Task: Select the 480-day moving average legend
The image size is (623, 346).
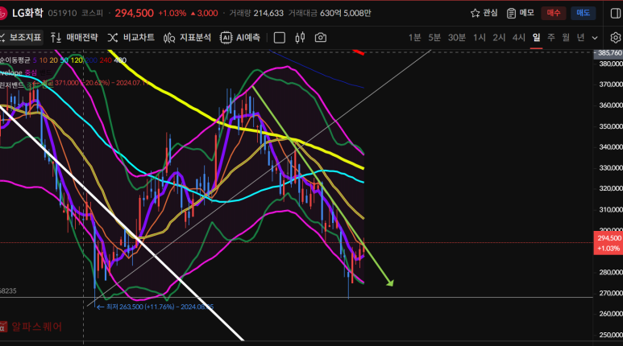Action: click(x=120, y=60)
